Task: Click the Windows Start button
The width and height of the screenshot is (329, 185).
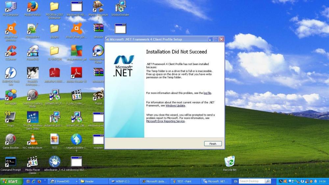Action: click(x=10, y=181)
